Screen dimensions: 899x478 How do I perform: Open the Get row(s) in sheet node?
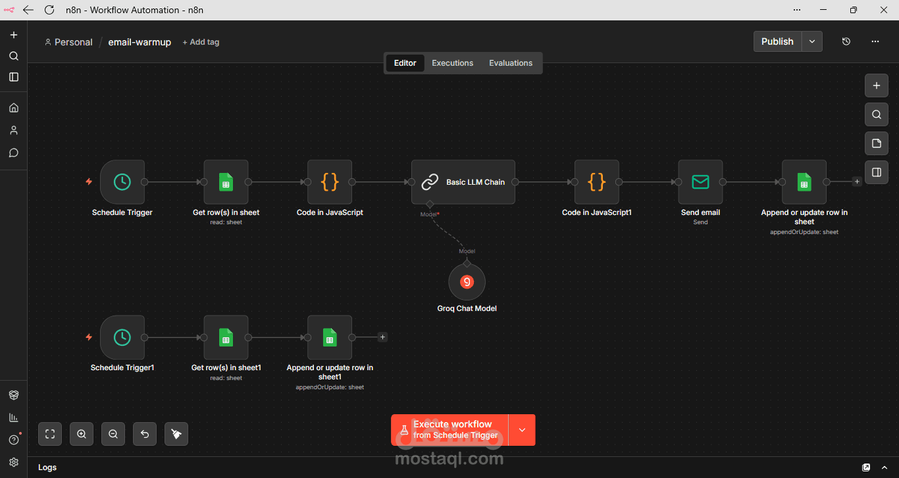[x=226, y=182]
